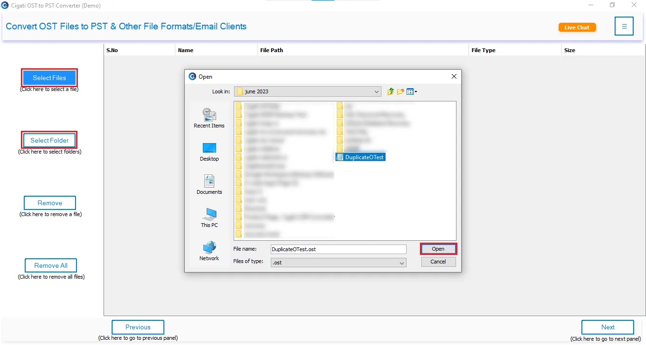Click the File Type column header

[x=515, y=50]
